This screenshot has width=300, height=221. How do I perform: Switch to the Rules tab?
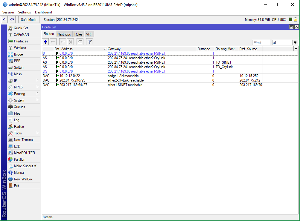78,34
